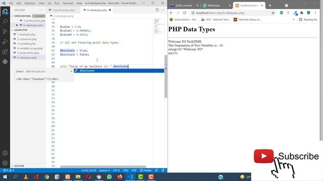This screenshot has height=181, width=323.
Task: Open the Run menu
Action: (x=57, y=4)
